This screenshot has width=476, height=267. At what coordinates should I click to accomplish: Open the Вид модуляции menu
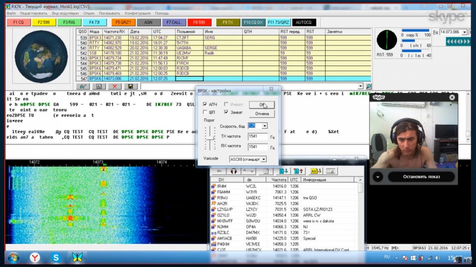(x=65, y=13)
